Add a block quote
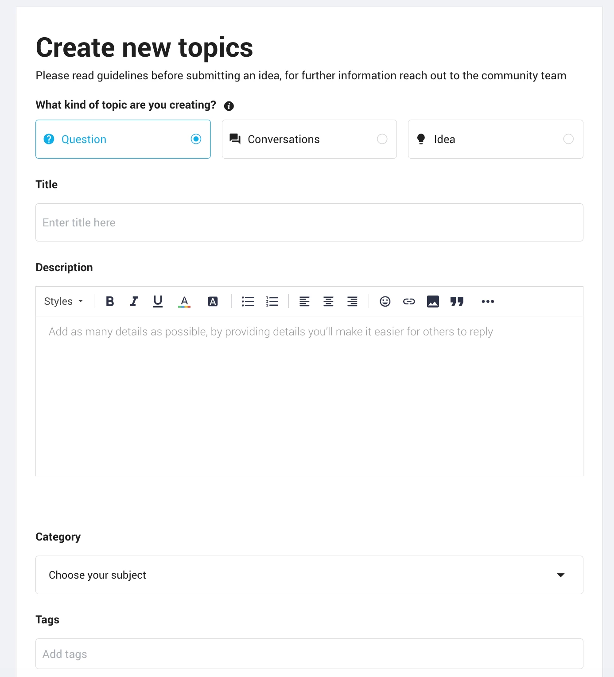The image size is (614, 677). 457,301
